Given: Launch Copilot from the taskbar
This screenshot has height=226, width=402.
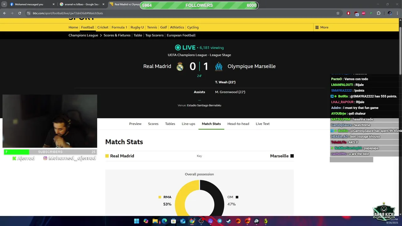Looking at the screenshot, I should tap(146, 221).
